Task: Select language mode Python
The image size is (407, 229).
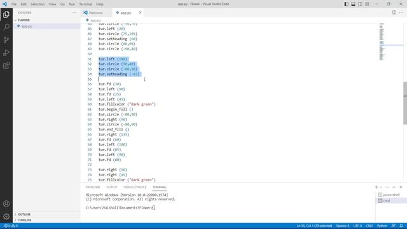Action: point(382,226)
